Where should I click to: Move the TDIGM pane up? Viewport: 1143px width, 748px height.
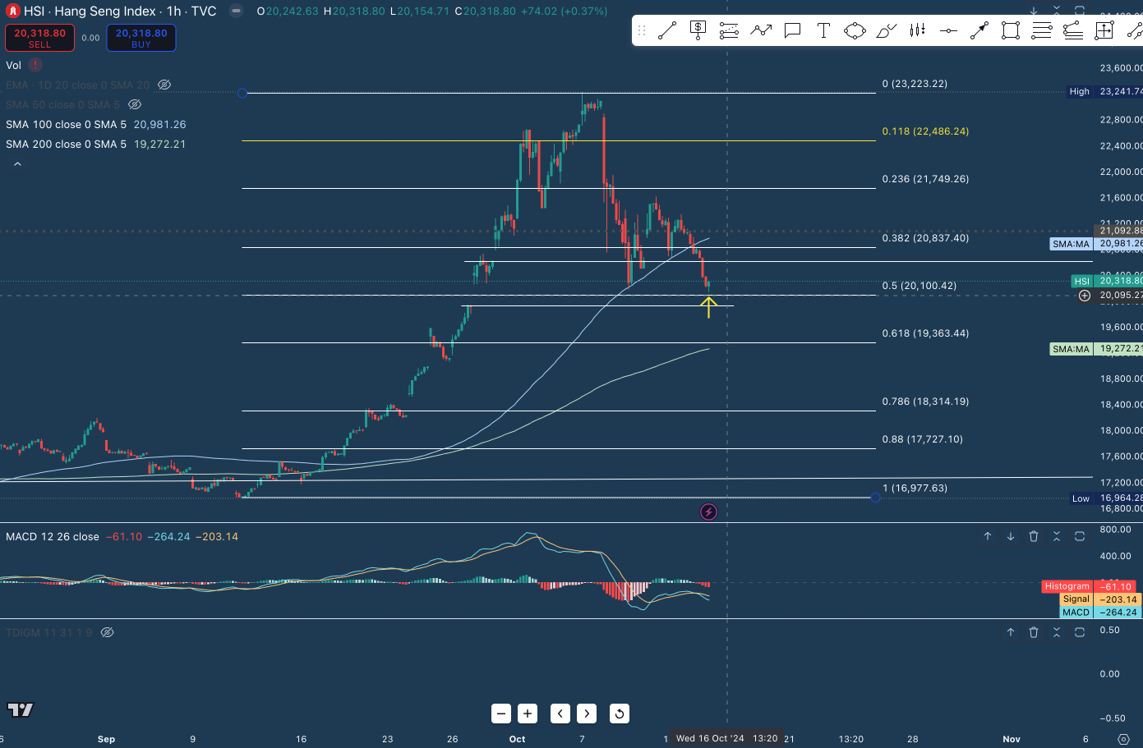point(1011,632)
